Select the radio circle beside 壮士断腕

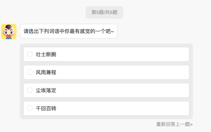coord(30,54)
